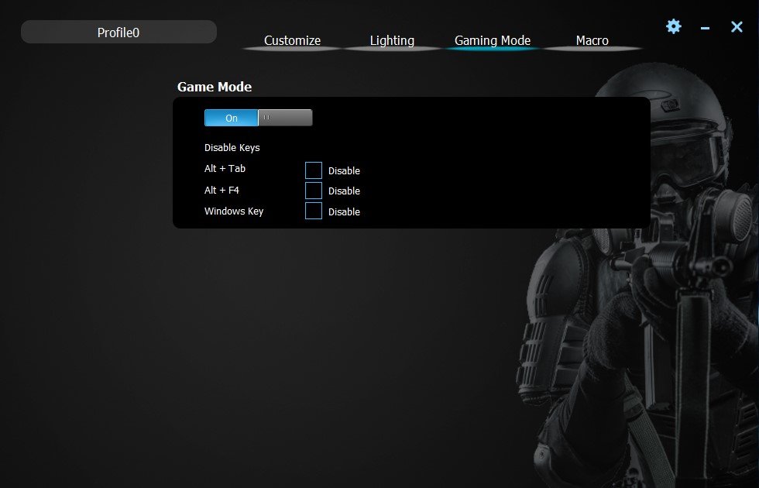Open the Macro tab
This screenshot has width=759, height=488.
coord(592,40)
